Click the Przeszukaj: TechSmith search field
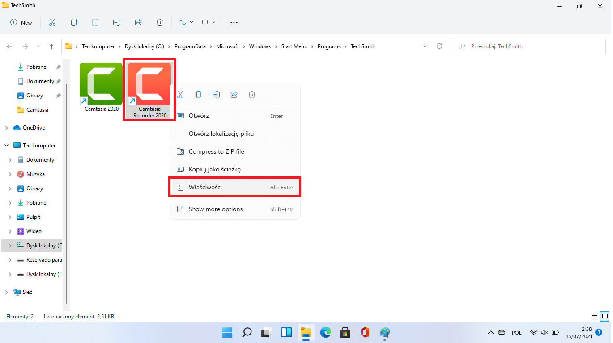Screen dimensions: 613x343 click(530, 46)
